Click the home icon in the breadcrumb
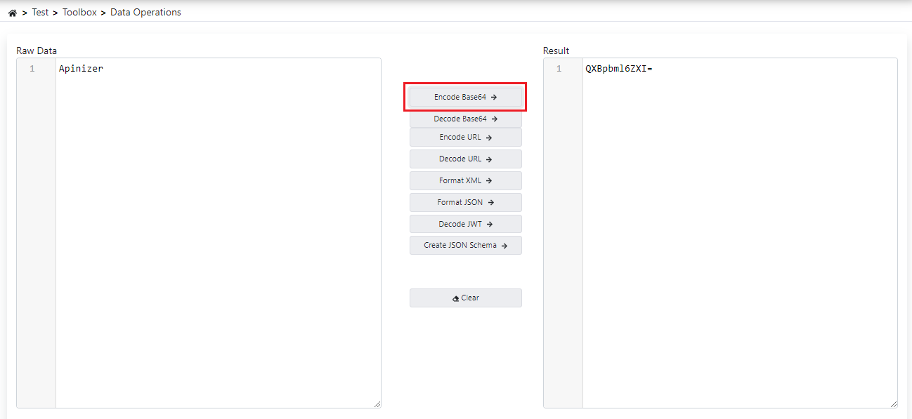Image resolution: width=912 pixels, height=419 pixels. [x=12, y=13]
